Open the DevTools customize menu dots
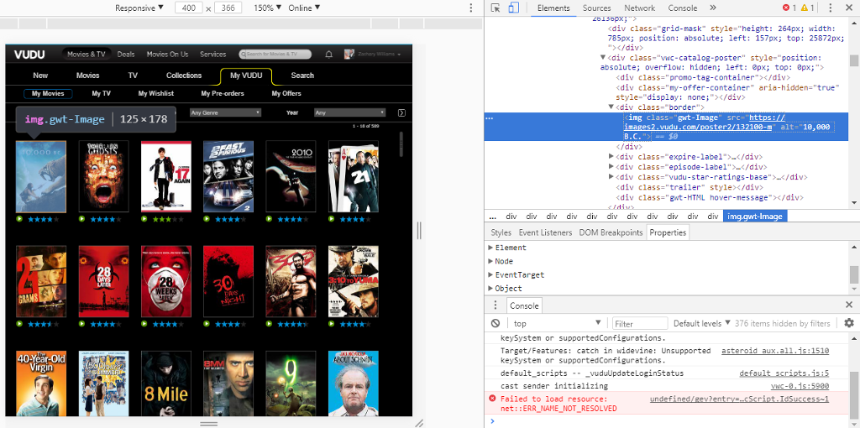This screenshot has height=428, width=860. 830,8
